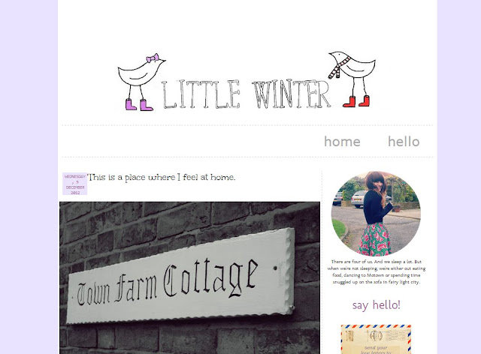The width and height of the screenshot is (481, 354).
Task: Click the circular profile photo of woman
Action: tap(376, 214)
